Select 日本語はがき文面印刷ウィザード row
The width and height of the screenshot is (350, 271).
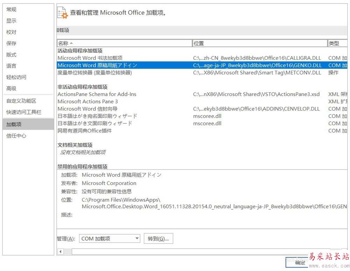click(x=202, y=123)
